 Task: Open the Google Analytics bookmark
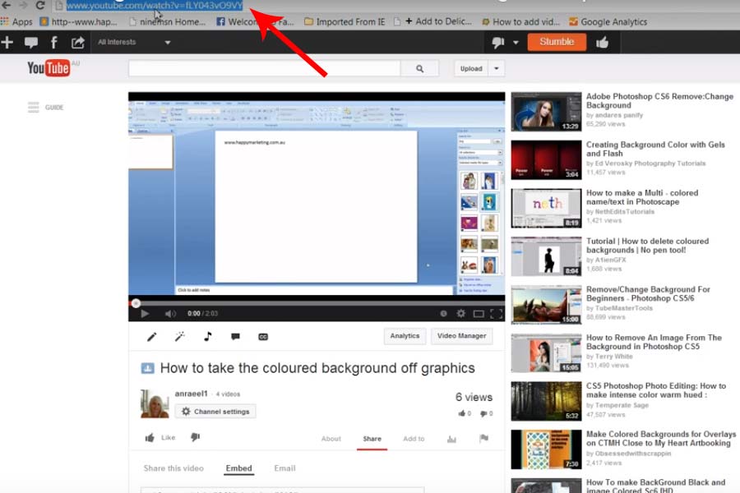pos(608,21)
